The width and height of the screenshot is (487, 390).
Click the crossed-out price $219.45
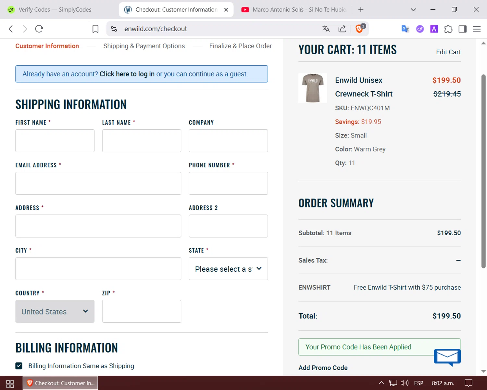coord(447,94)
